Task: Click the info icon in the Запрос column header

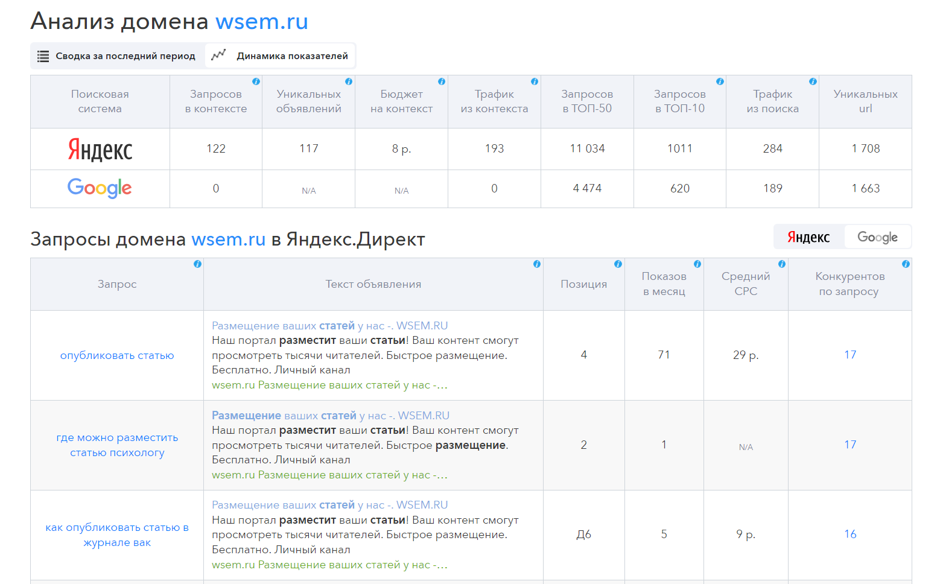Action: [197, 264]
